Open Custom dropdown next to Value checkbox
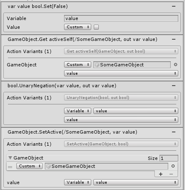The image size is (185, 190). click(x=77, y=27)
